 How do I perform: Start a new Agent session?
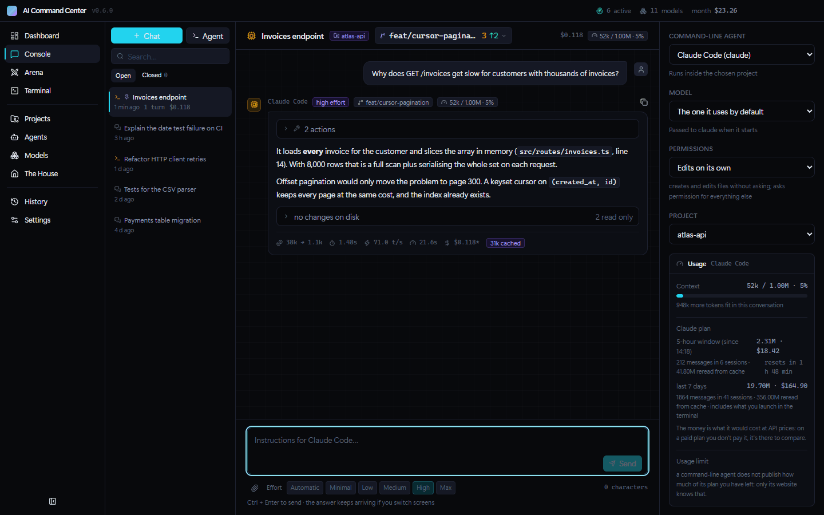(x=208, y=35)
